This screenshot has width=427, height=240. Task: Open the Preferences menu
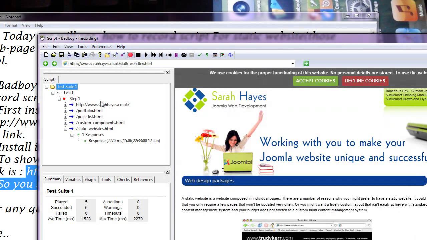[x=102, y=47]
